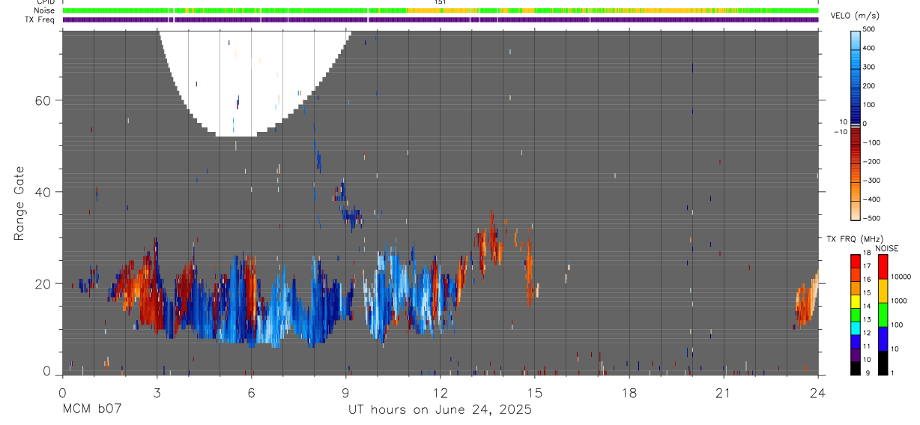Viewport: 920px width, 425px height.
Task: Pick the green swatch in TX FRQ legend
Action: point(856,316)
